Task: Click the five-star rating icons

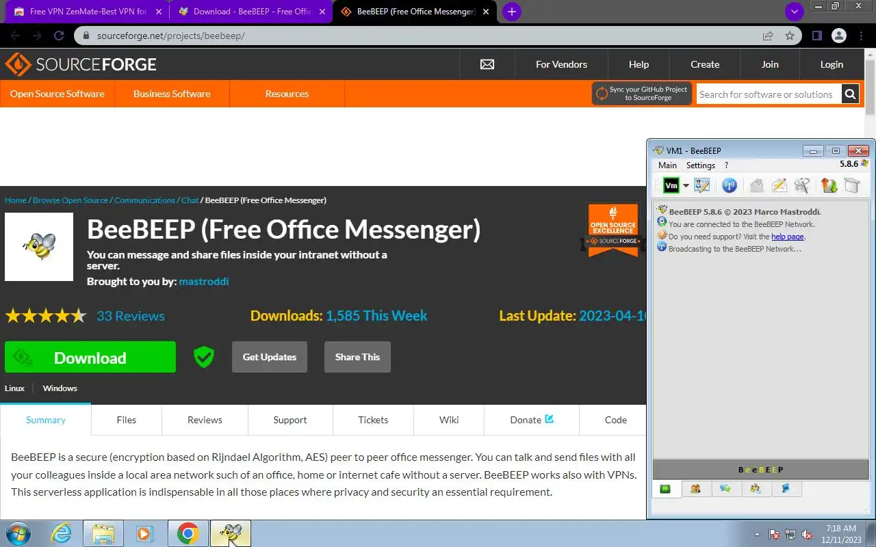Action: (46, 316)
